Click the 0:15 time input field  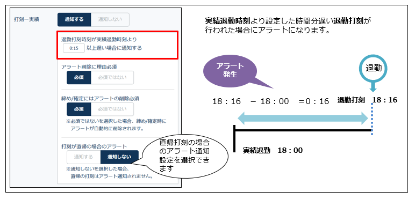point(74,48)
